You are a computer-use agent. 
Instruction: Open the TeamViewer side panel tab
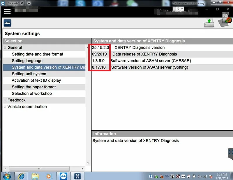click(x=230, y=154)
